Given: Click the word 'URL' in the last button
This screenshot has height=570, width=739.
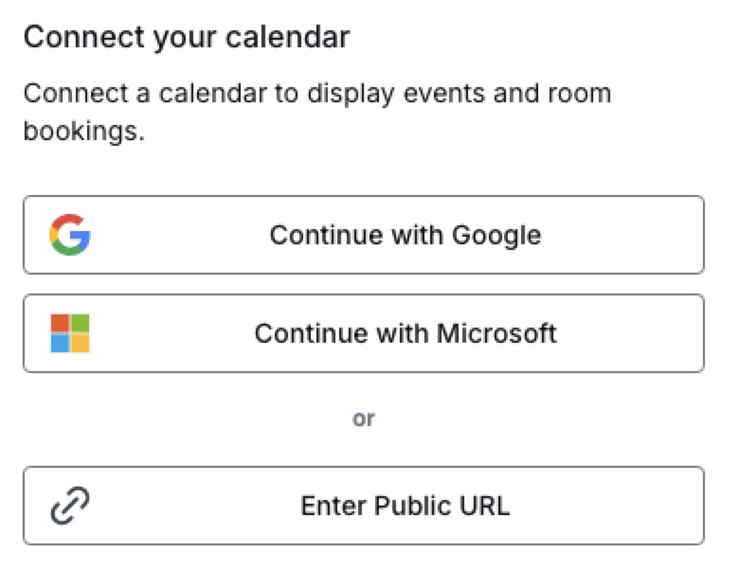Looking at the screenshot, I should coord(484,506).
